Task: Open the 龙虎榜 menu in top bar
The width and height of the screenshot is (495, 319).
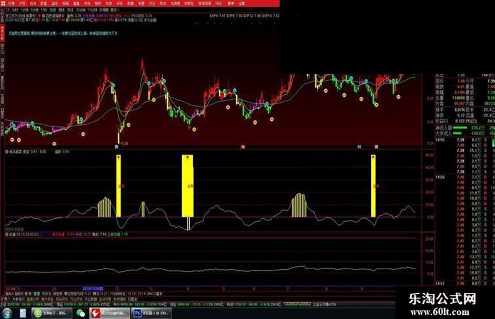Action: pos(175,4)
